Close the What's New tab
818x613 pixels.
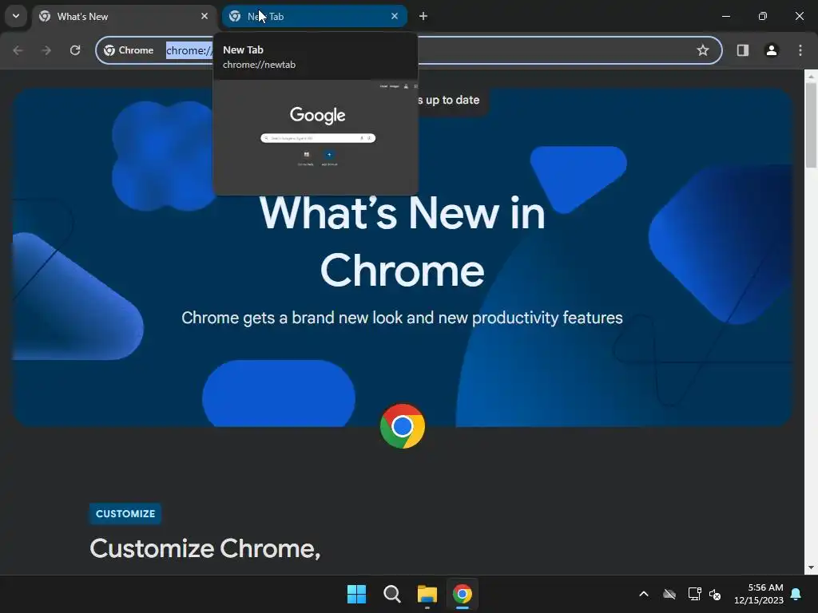click(204, 16)
